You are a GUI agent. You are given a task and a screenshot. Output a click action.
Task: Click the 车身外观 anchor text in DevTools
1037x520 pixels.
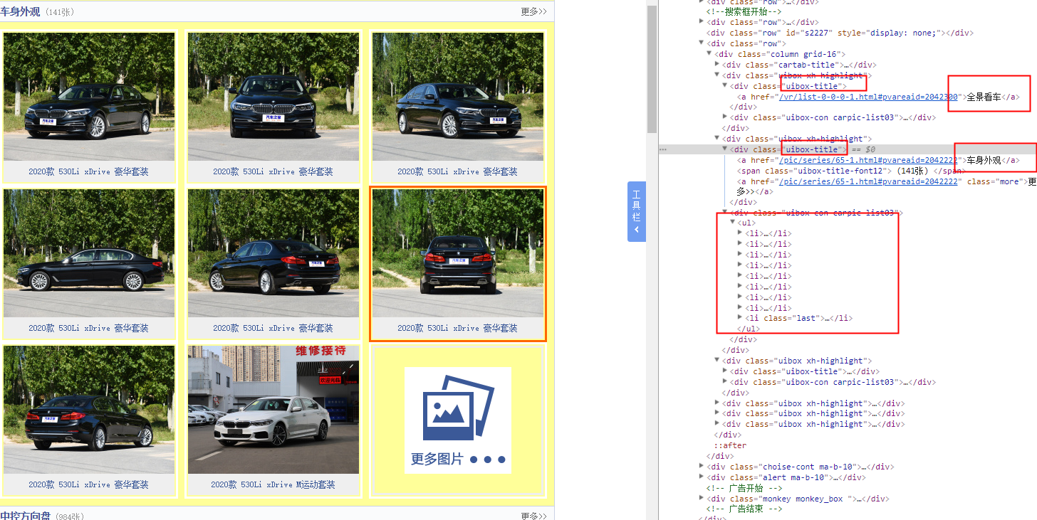click(984, 160)
